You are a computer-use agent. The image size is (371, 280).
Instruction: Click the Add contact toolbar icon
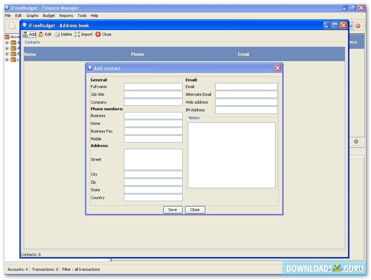tap(25, 35)
